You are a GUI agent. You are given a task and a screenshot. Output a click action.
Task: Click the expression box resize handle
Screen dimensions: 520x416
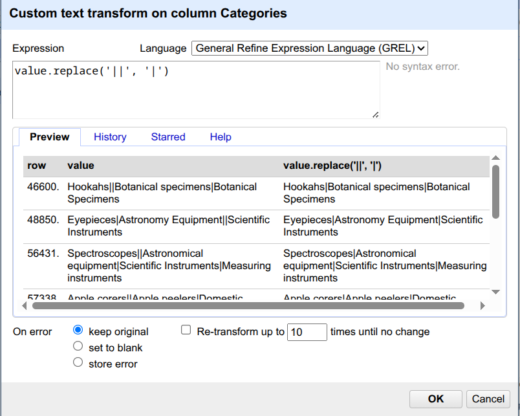375,115
